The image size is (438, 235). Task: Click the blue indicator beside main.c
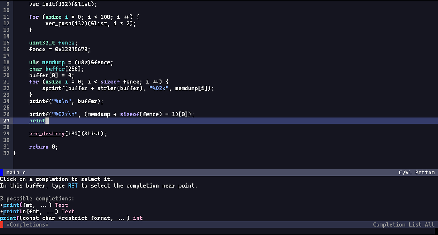click(2, 173)
